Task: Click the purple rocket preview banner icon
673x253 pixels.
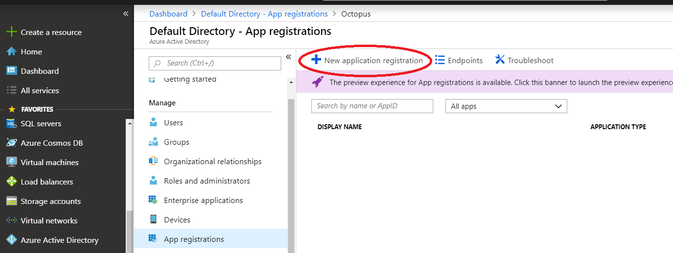Action: pyautogui.click(x=318, y=82)
